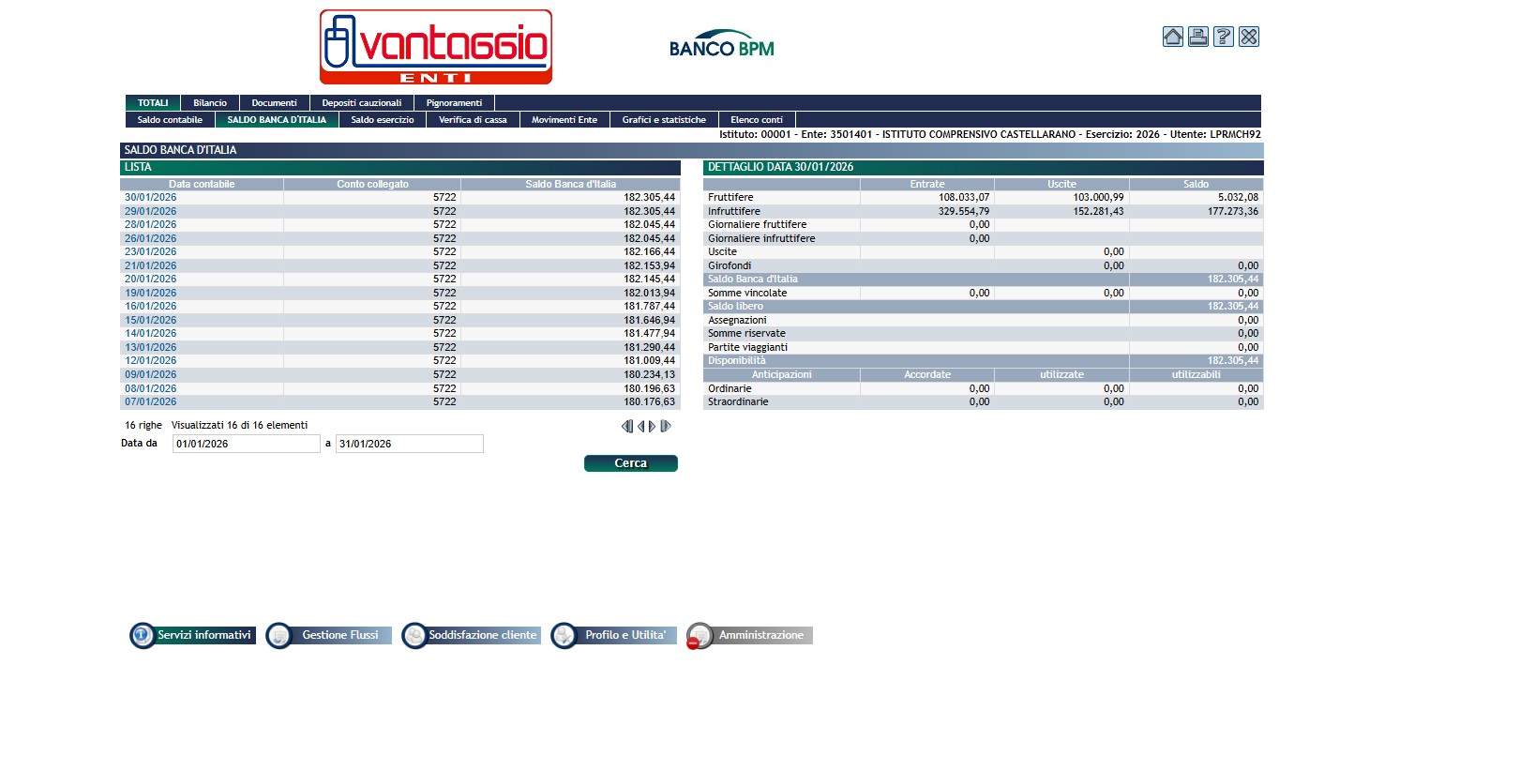1520x771 pixels.
Task: Open Movimenti Ente submenu
Action: pyautogui.click(x=564, y=120)
